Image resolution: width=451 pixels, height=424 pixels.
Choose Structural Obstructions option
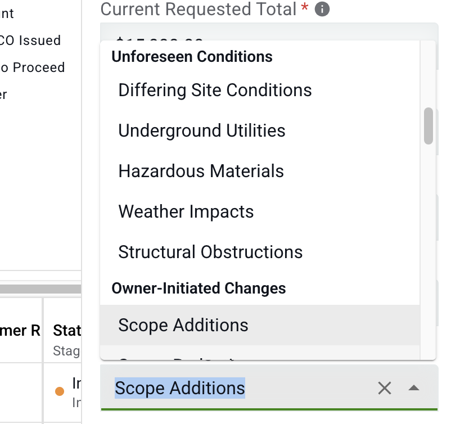pos(260,252)
